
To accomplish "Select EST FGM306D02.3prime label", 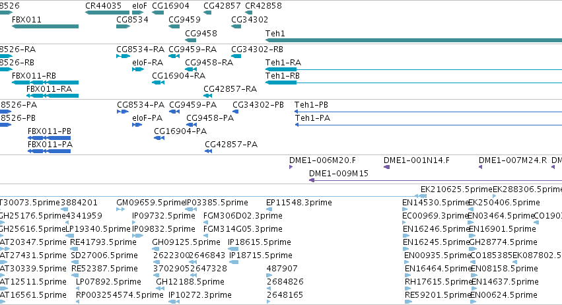I will point(243,216).
